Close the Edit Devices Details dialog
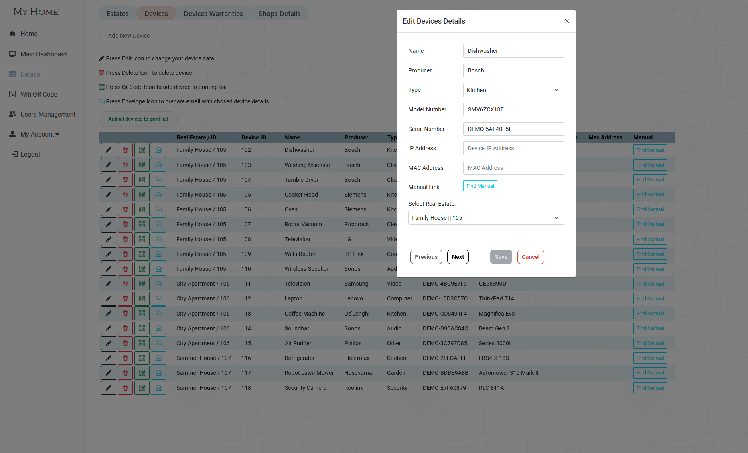The image size is (748, 453). pyautogui.click(x=567, y=21)
